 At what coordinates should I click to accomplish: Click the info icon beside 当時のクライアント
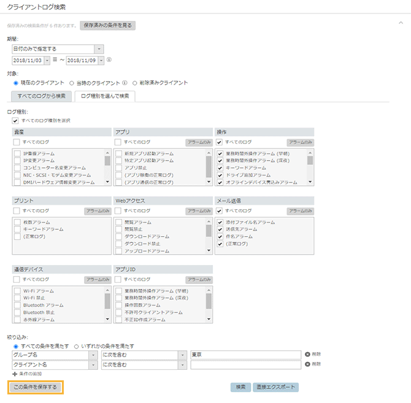[x=125, y=83]
